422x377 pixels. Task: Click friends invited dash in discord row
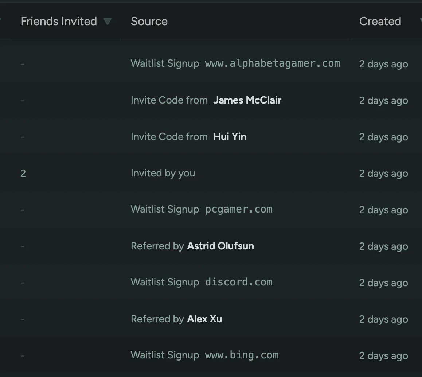point(23,283)
